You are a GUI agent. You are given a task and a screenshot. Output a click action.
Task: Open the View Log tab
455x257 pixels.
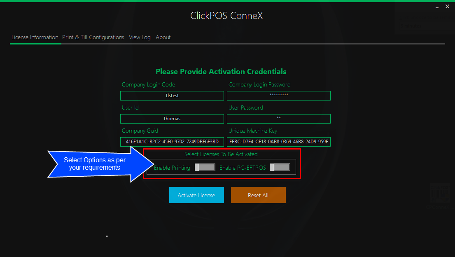pyautogui.click(x=140, y=37)
